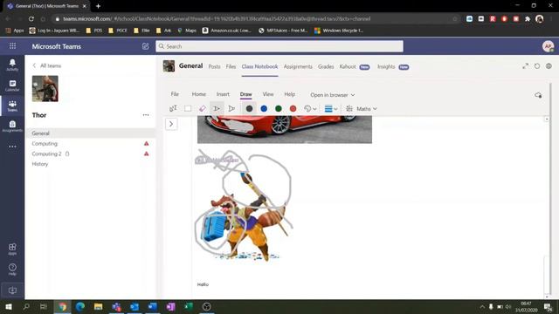Open the Amazon.co.uk bookmark
Screen dimensions: 559x314
(227, 31)
